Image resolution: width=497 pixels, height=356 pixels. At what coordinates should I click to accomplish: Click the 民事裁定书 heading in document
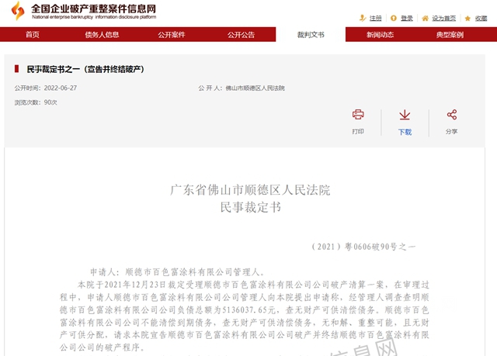pyautogui.click(x=251, y=207)
